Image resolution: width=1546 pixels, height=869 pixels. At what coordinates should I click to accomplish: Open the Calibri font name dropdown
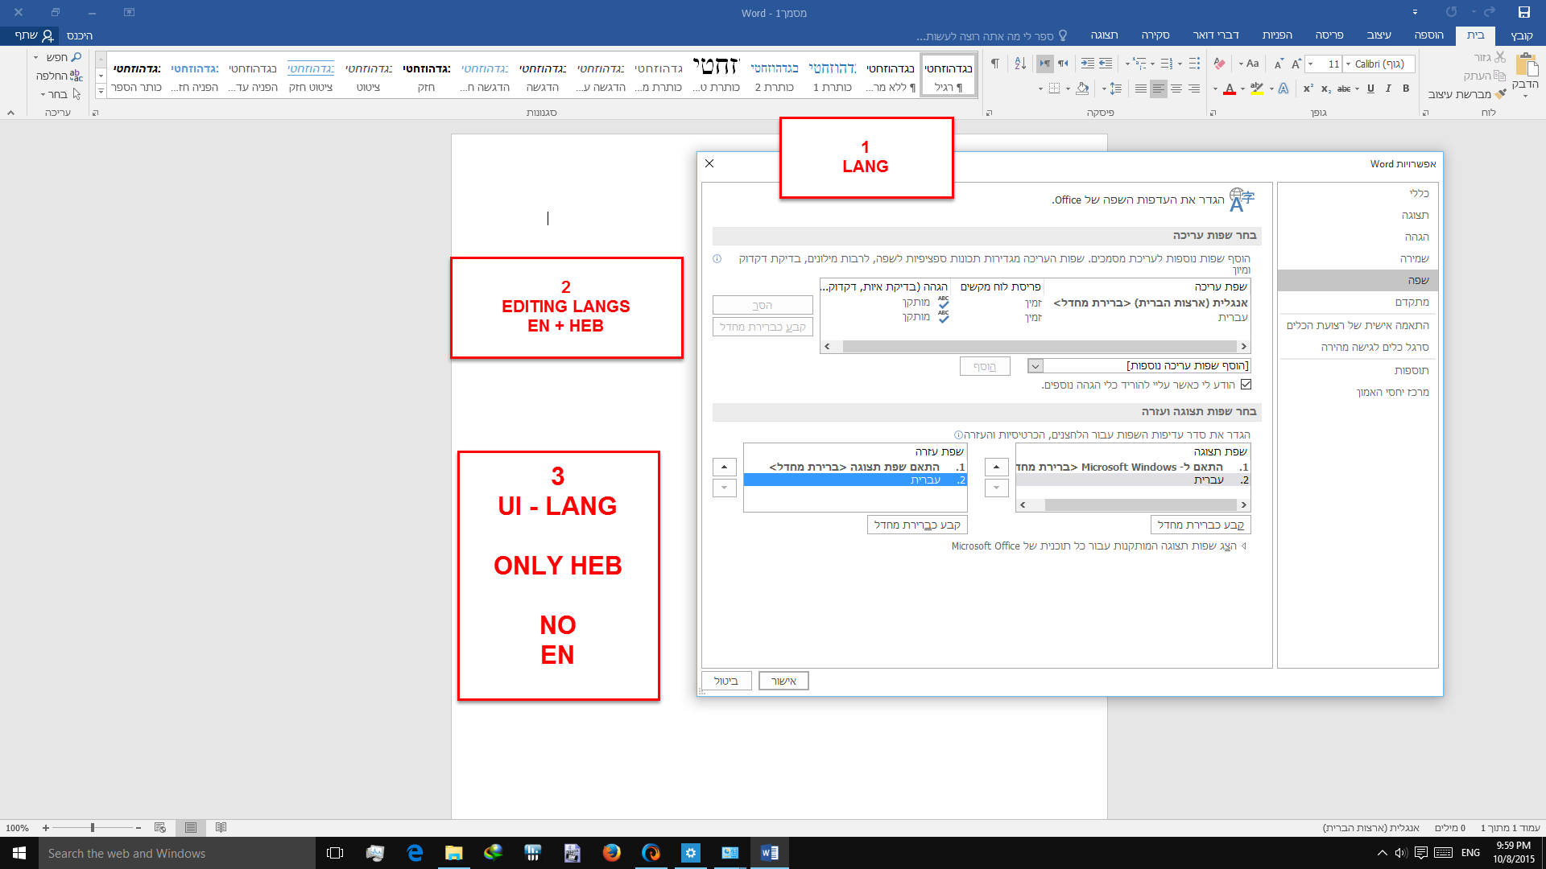click(x=1349, y=64)
